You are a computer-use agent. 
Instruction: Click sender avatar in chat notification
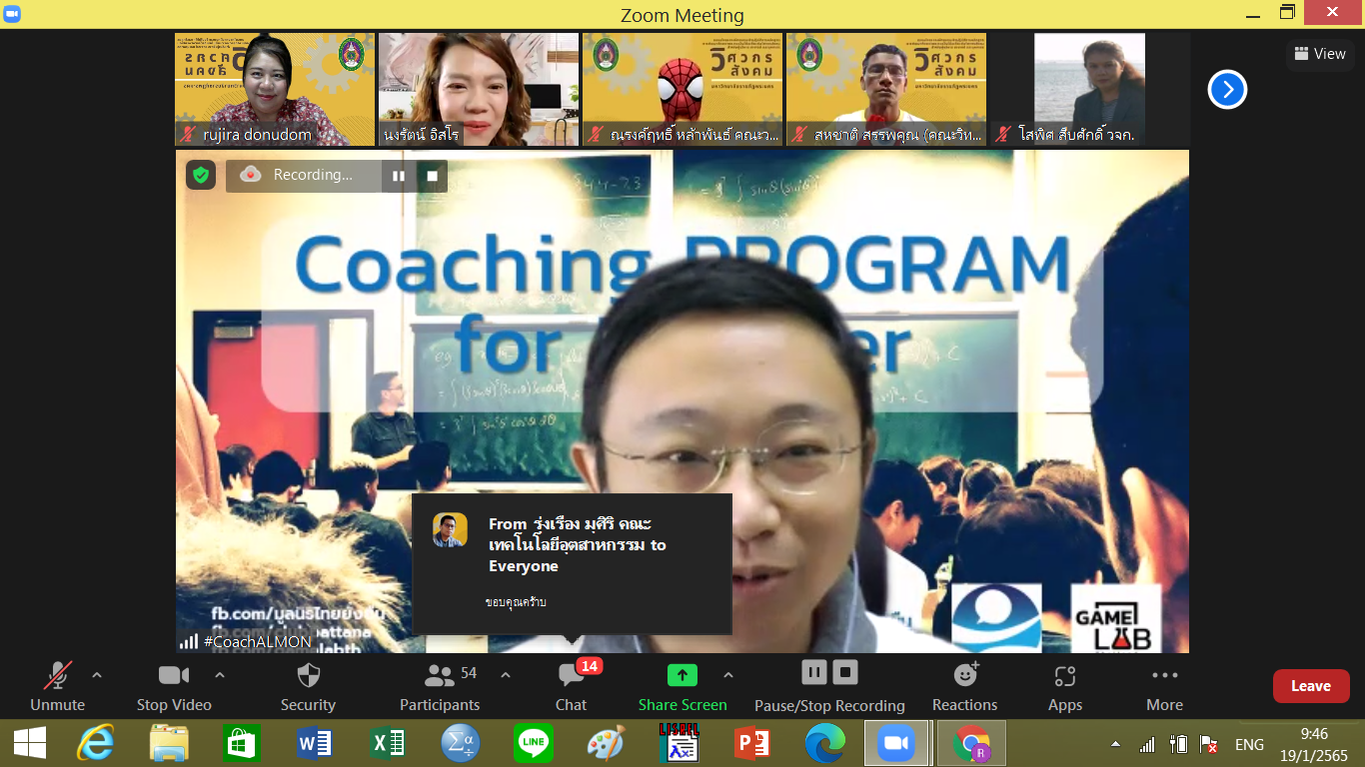[450, 529]
